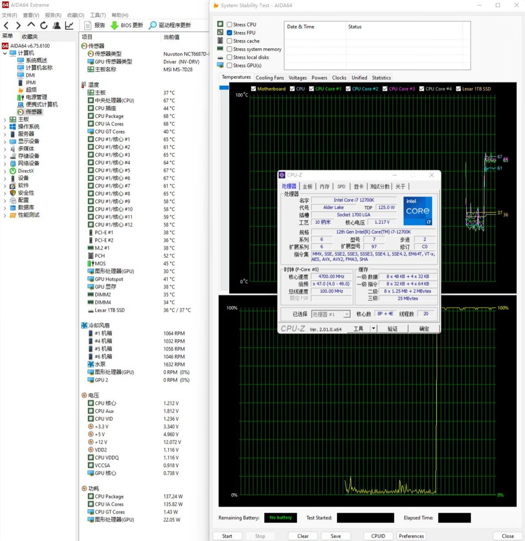Viewport: 525px width, 541px height.
Task: Expand the 主板 motherboard tree node
Action: 4,120
